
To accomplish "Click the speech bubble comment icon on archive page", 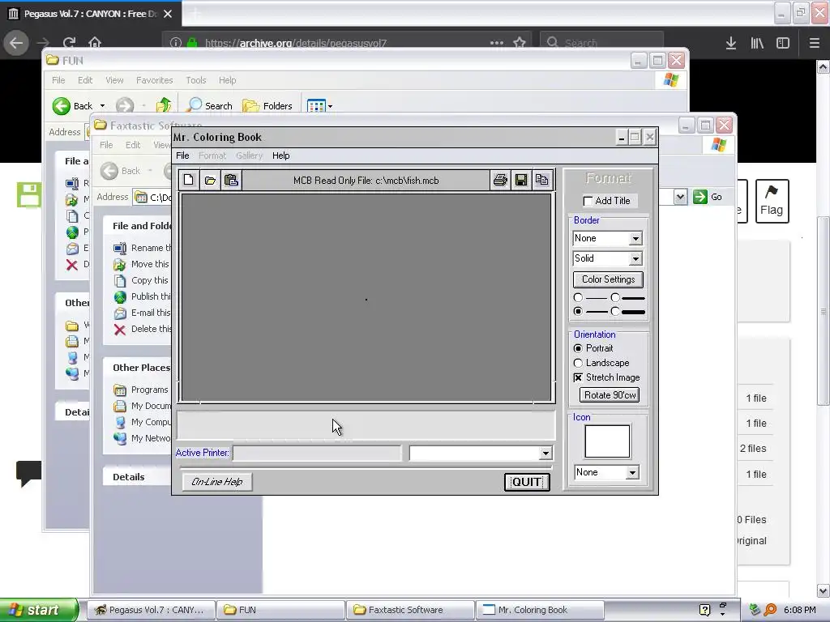I will (x=28, y=473).
